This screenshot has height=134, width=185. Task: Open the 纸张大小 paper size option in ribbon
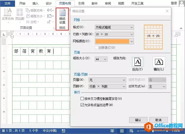[x=35, y=16]
